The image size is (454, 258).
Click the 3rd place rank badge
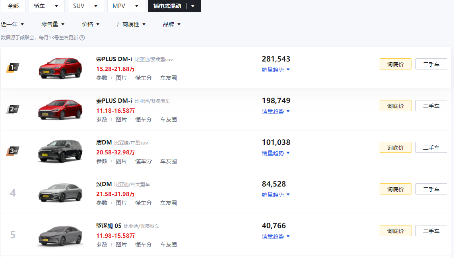(13, 151)
